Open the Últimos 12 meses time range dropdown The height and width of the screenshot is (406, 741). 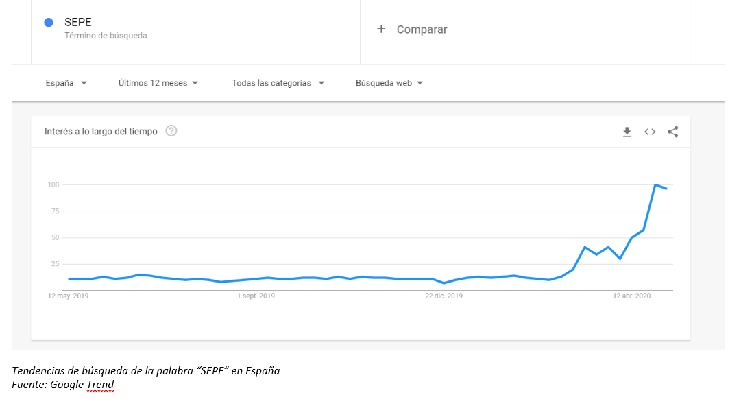click(x=158, y=83)
